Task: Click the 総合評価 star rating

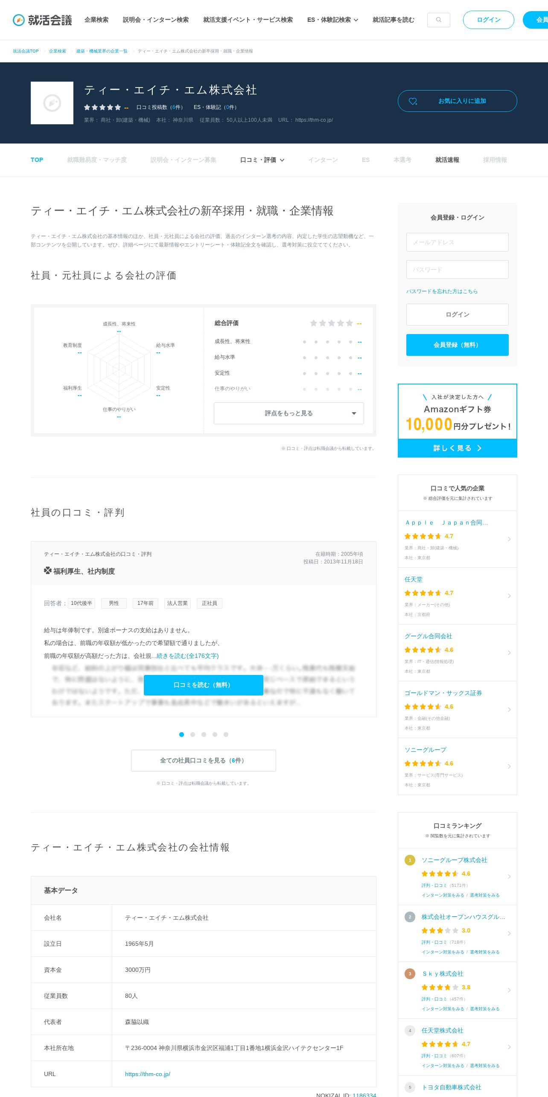Action: tap(332, 323)
